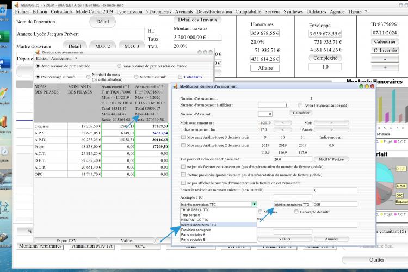Click the 'Montant travaux' field showing 3 300 000,00 €
This screenshot has width=408, height=272.
[197, 37]
